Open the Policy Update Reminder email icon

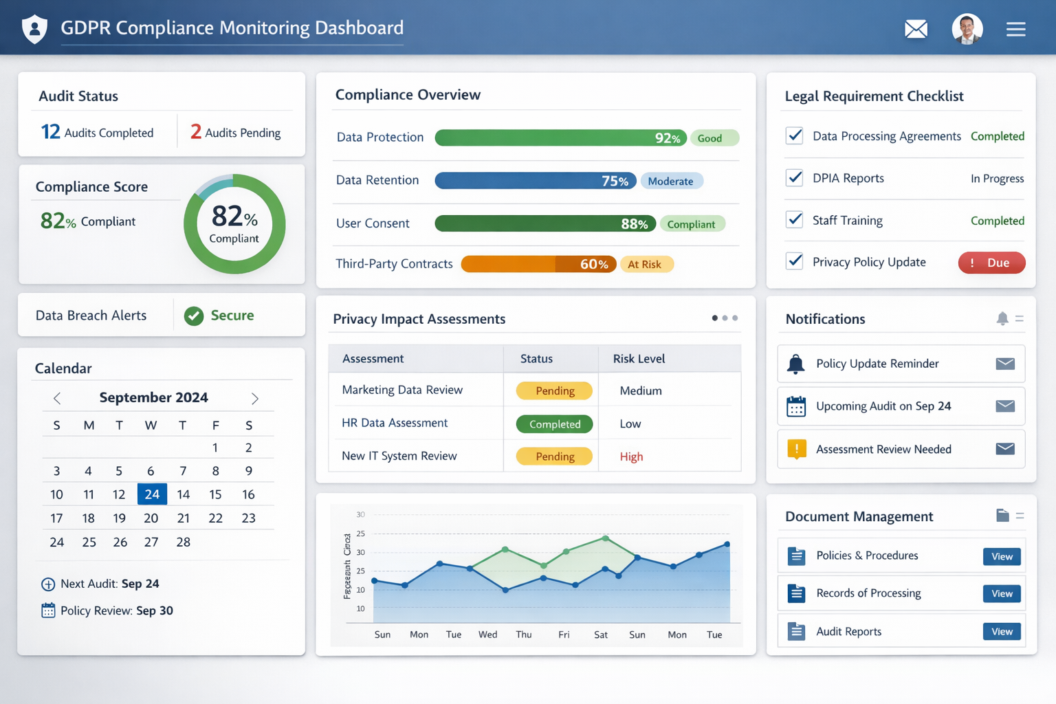pos(1005,364)
